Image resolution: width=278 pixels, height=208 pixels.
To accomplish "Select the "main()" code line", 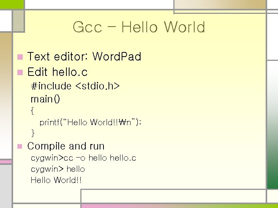I will [x=46, y=99].
